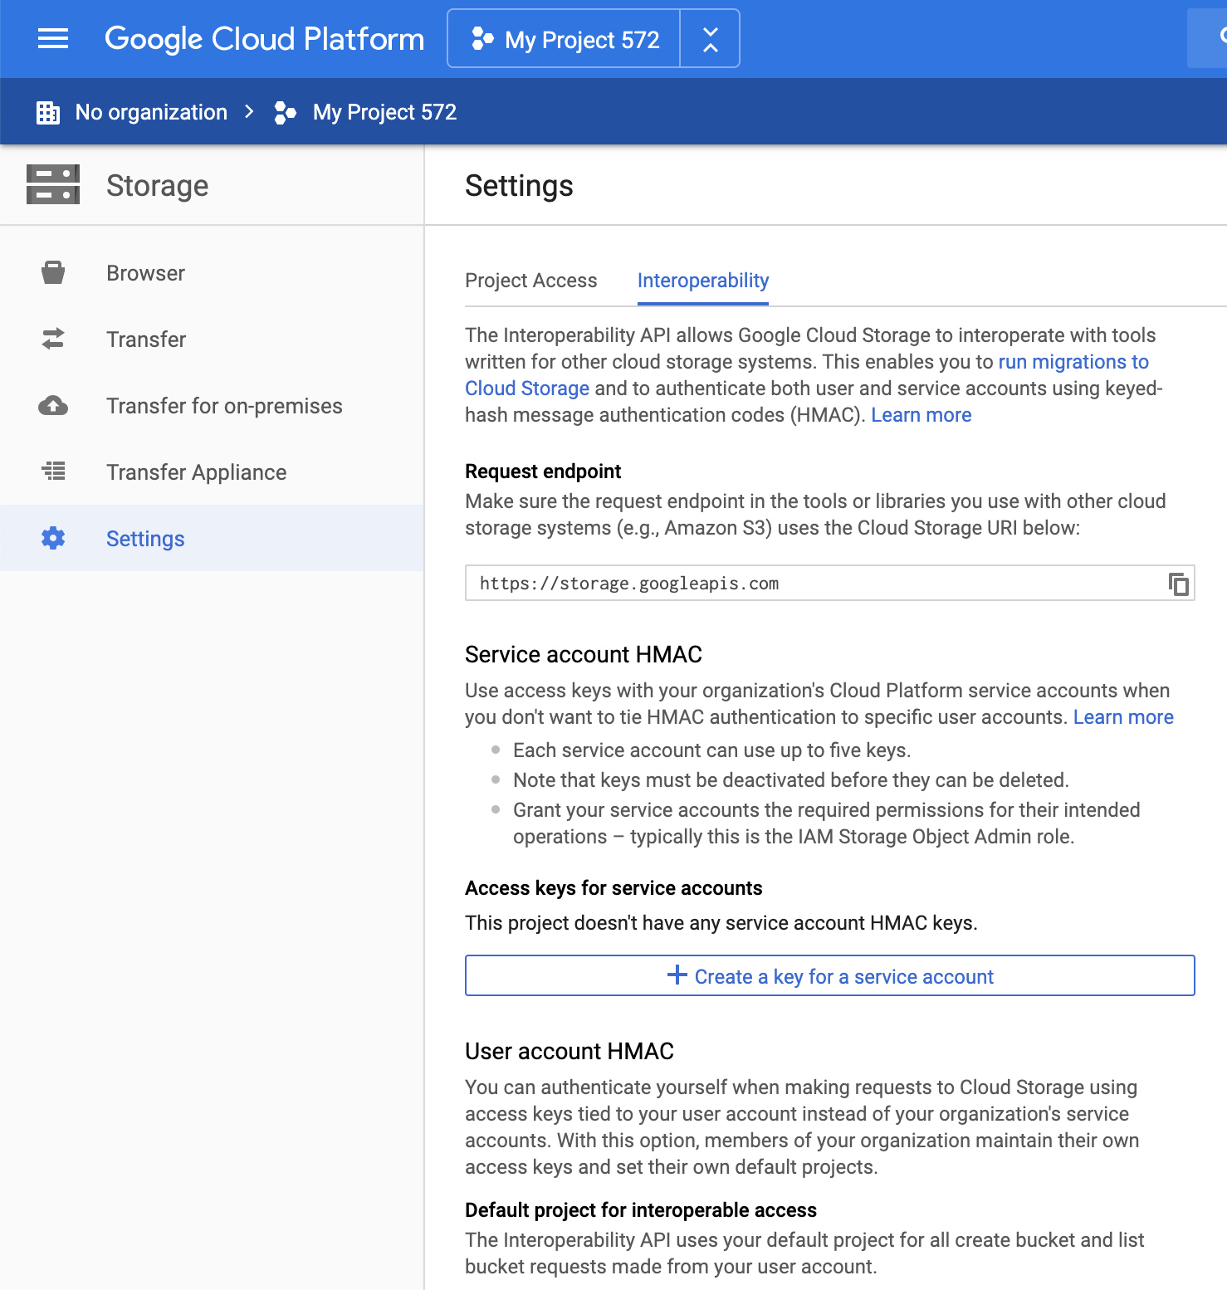Click Learn more after HMAC description
This screenshot has height=1290, width=1227.
[x=921, y=415]
